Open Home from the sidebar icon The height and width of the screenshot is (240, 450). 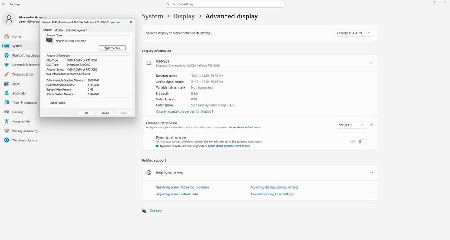[x=7, y=36]
